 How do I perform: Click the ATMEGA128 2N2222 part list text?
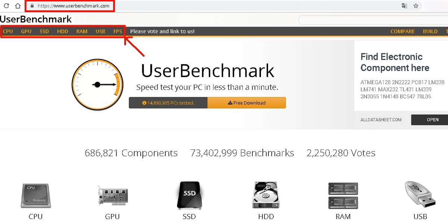402,89
